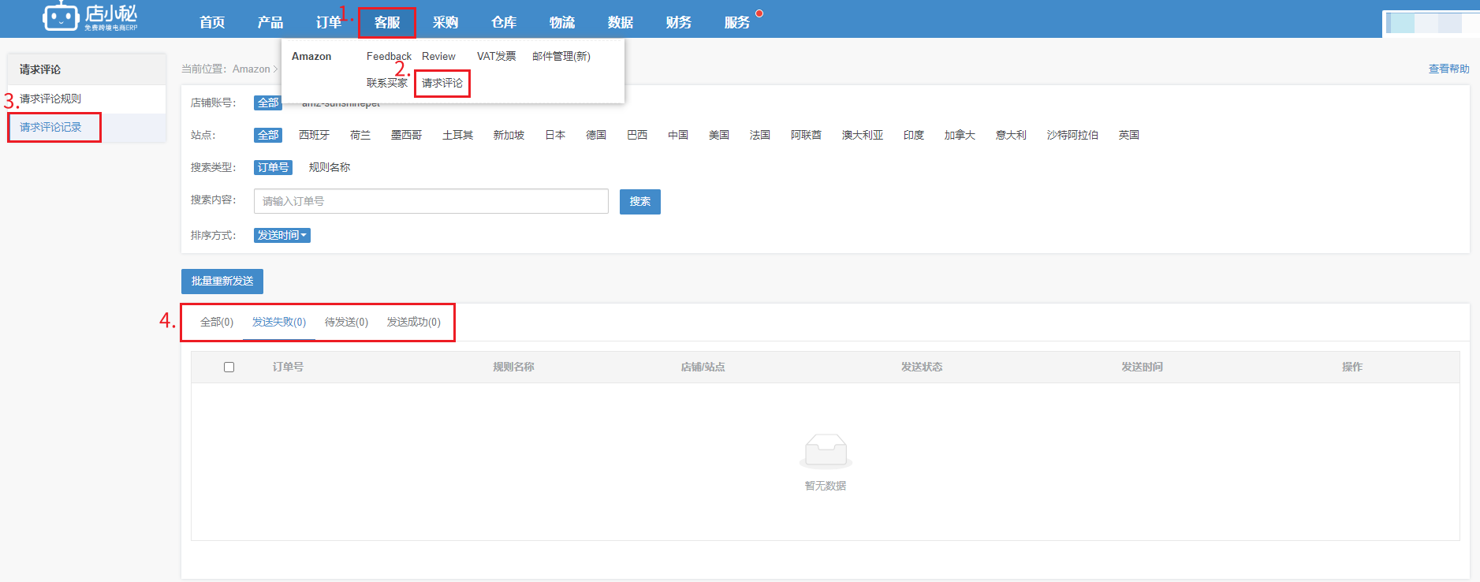Expand the 发送时间 sort dropdown
1480x582 pixels.
click(282, 235)
